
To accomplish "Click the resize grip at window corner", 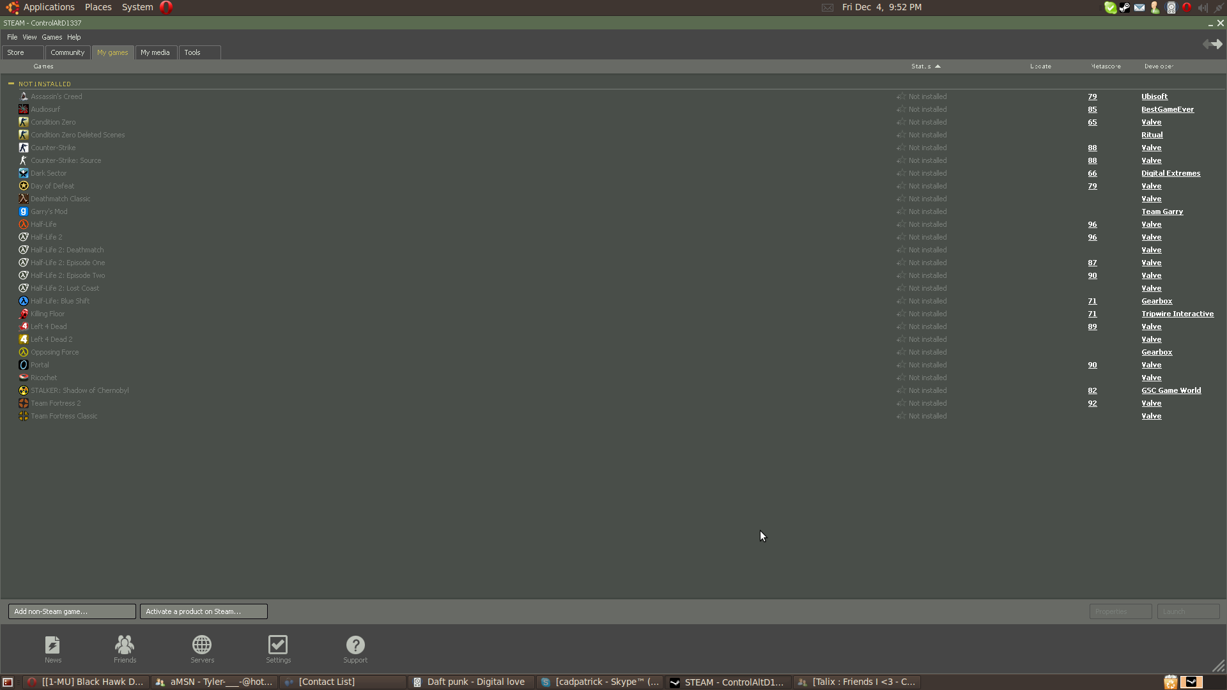I will tap(1219, 666).
